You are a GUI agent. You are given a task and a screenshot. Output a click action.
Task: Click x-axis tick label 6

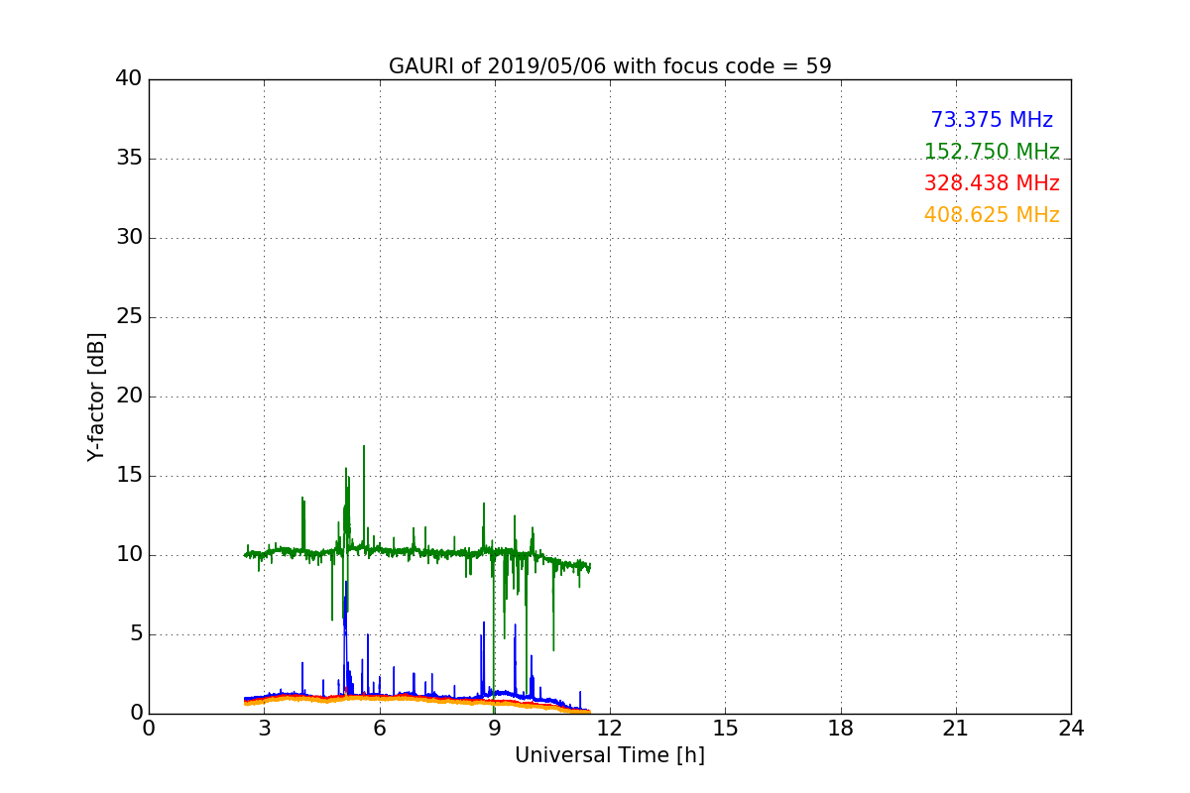click(380, 729)
